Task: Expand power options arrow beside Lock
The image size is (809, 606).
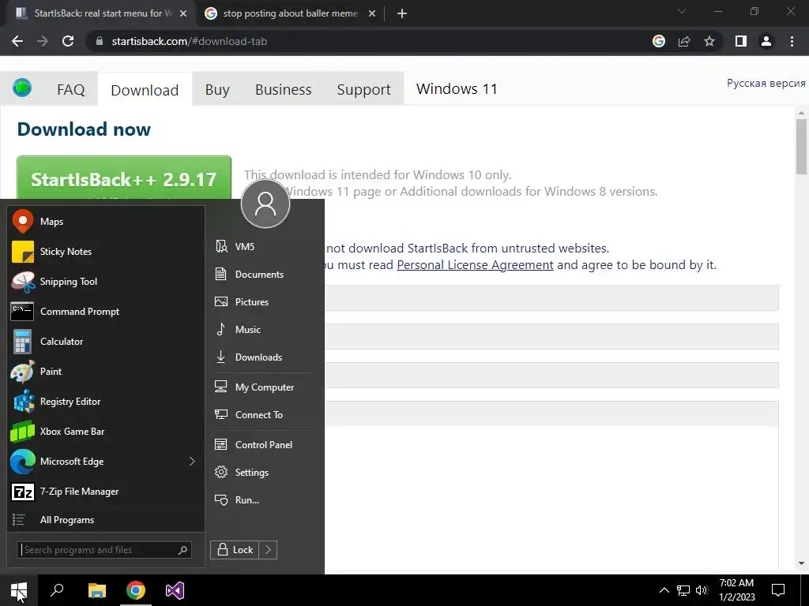Action: click(268, 550)
